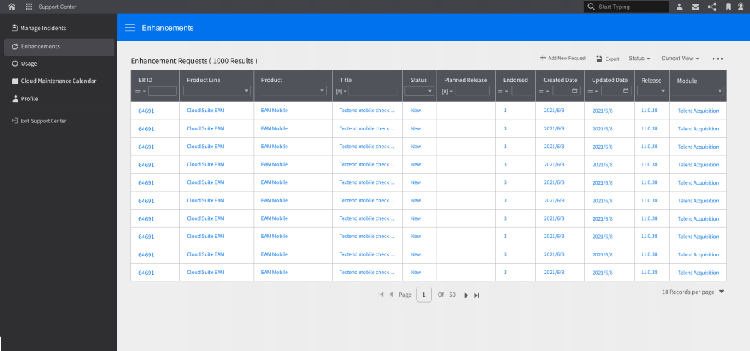Click the magnifier icon in the search box
750x351 pixels.
click(x=591, y=7)
